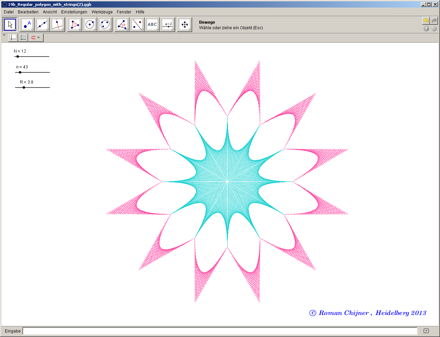Toggle the grid display
The height and width of the screenshot is (337, 440).
click(23, 37)
